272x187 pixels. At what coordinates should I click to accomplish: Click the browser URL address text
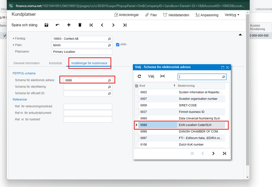point(130,6)
